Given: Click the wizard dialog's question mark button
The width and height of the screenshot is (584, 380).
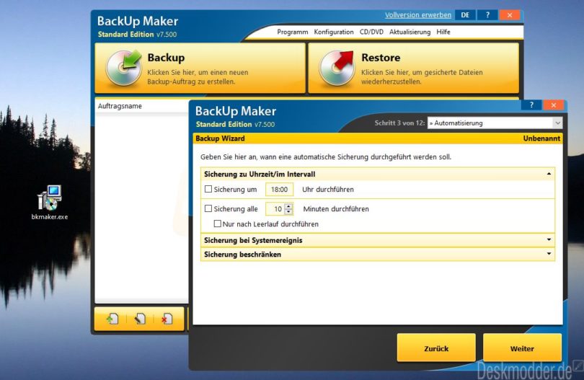Looking at the screenshot, I should (531, 105).
